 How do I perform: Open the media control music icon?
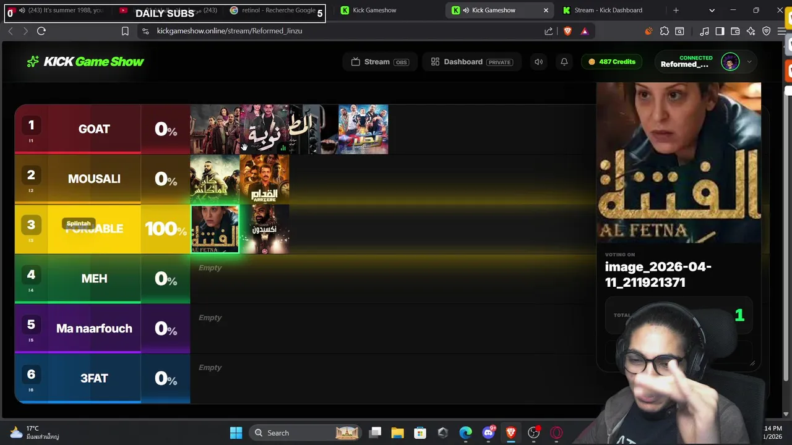(x=704, y=31)
